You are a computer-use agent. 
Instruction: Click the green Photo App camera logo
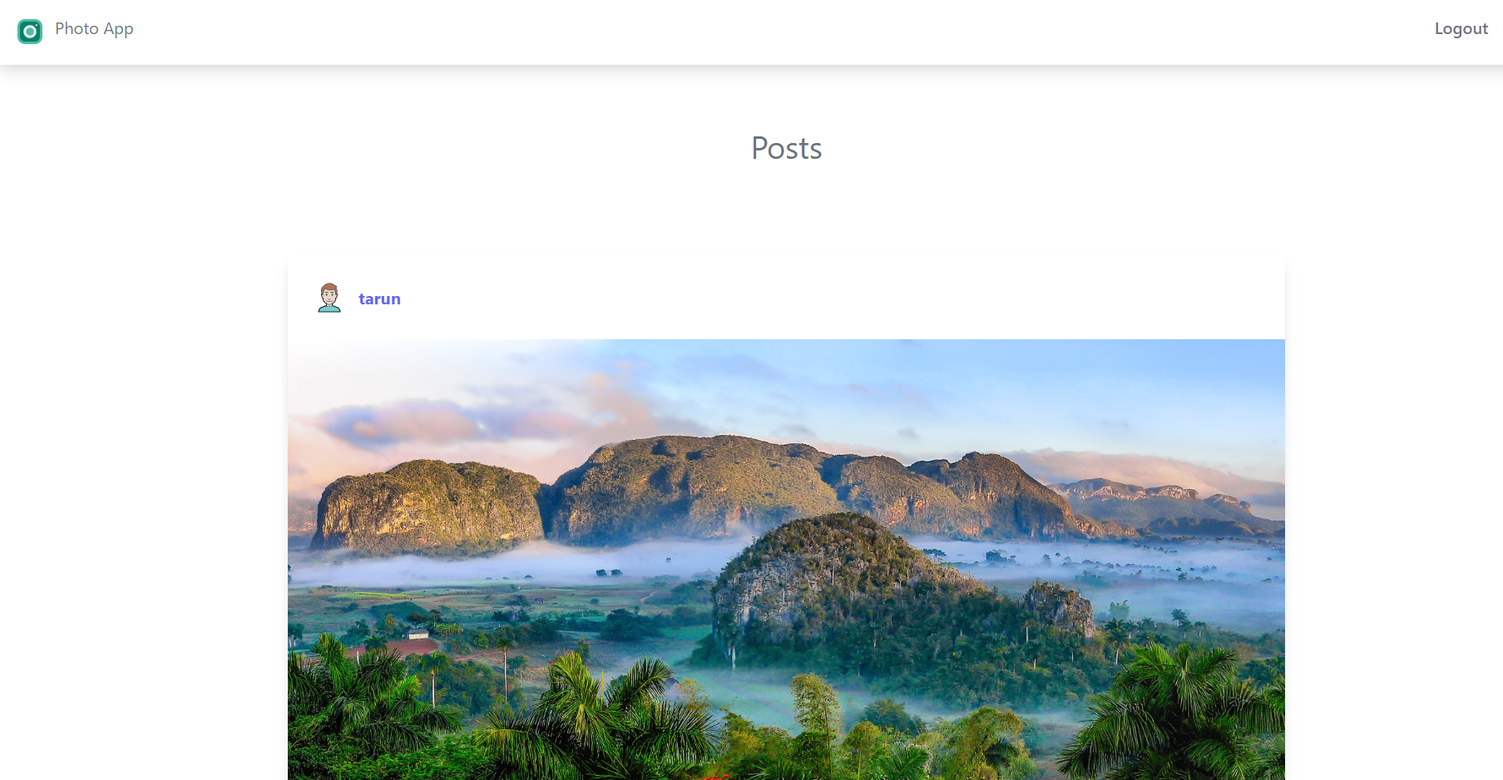(x=30, y=32)
